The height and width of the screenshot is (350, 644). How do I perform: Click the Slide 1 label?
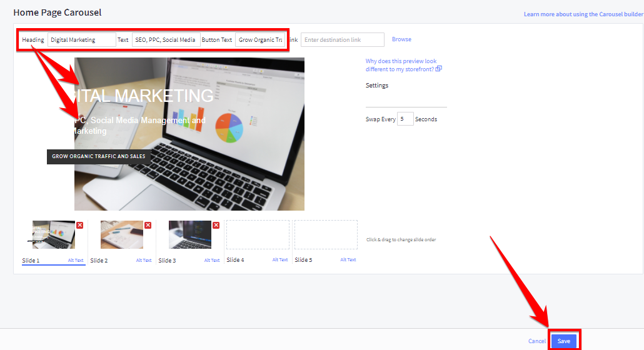[31, 261]
